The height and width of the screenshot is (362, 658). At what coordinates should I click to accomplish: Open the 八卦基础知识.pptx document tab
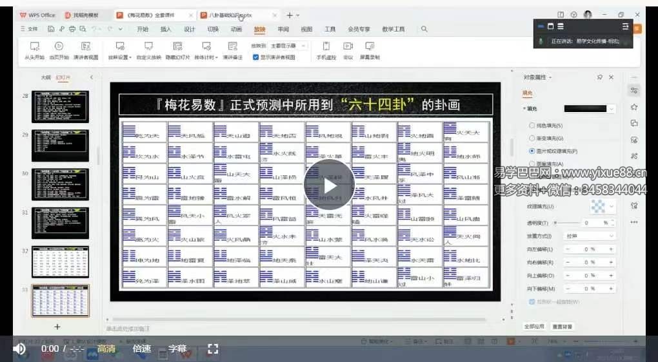[231, 15]
